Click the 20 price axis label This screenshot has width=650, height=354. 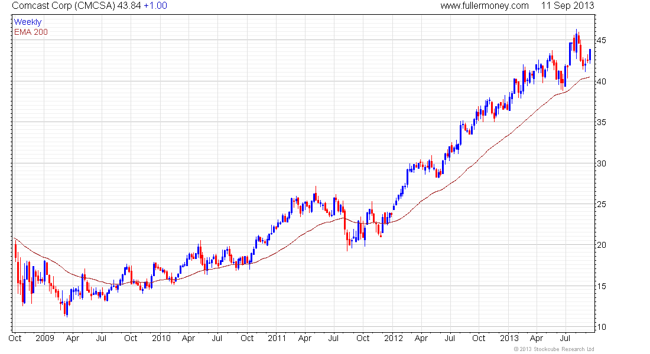click(601, 245)
